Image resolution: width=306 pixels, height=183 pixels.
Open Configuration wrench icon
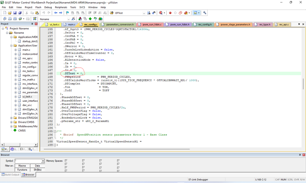tap(205, 13)
